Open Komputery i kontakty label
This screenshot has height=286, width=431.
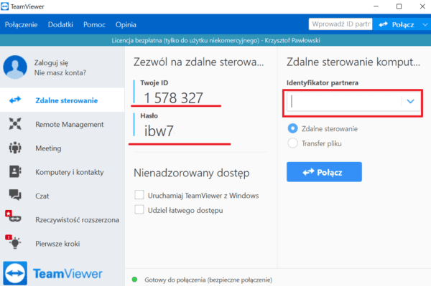70,172
